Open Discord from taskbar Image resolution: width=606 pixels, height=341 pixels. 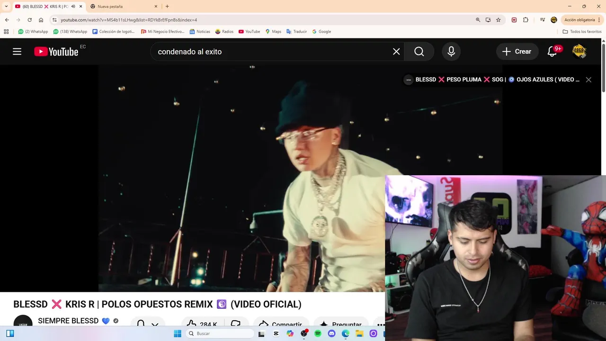tap(332, 333)
